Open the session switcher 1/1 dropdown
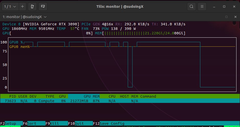The width and height of the screenshot is (240, 127). point(10,7)
